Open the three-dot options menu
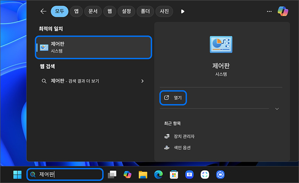 coord(269,12)
